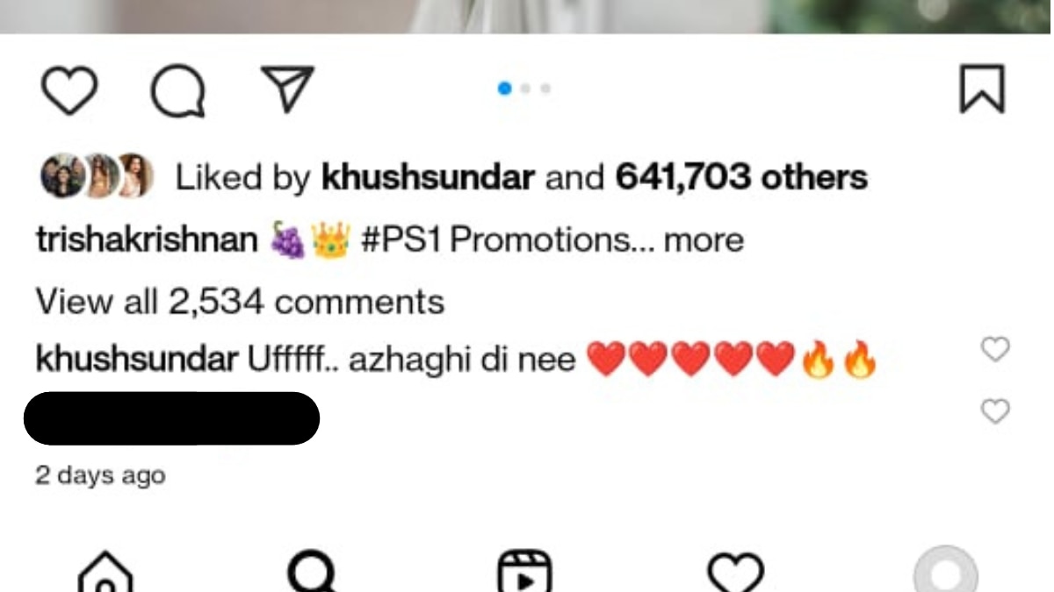Select the second carousel dot indicator
Screen dimensions: 1054x592
point(525,88)
